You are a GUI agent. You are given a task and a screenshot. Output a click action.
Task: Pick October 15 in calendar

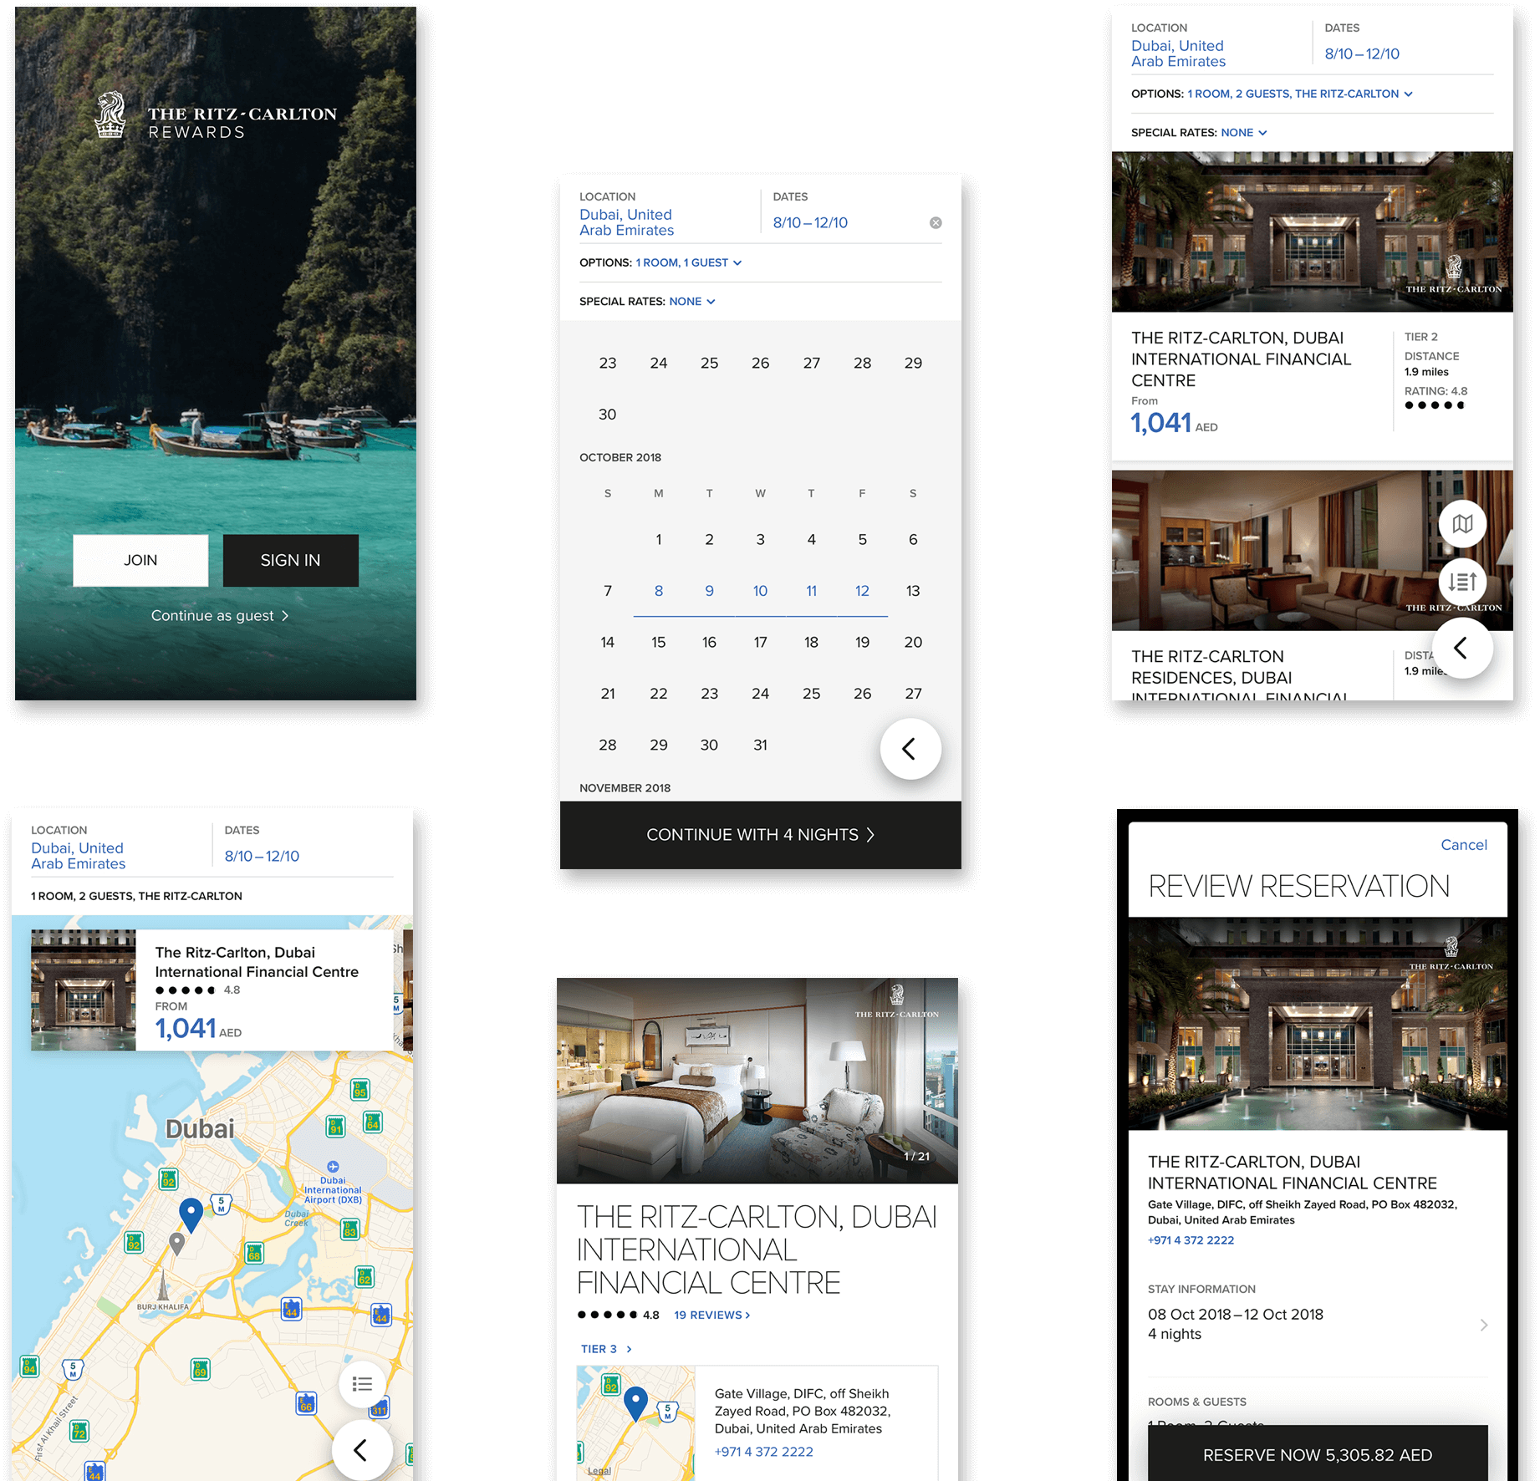(x=659, y=642)
